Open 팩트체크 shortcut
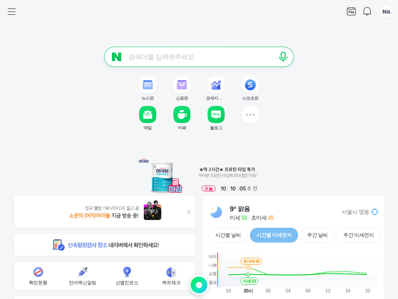This screenshot has height=299, width=398. click(171, 276)
